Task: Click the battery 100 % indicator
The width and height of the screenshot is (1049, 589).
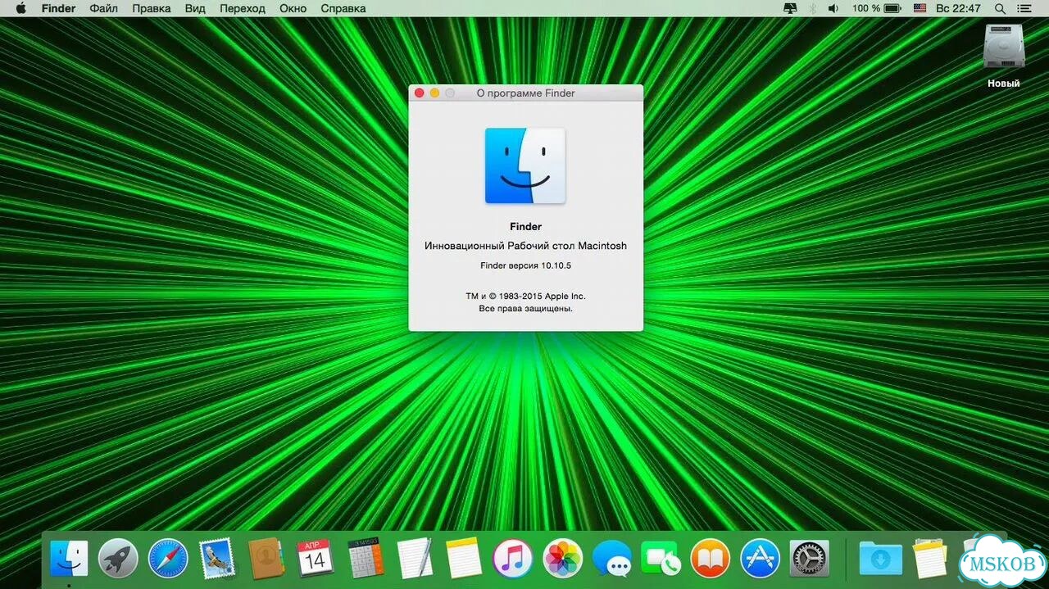Action: (x=876, y=8)
